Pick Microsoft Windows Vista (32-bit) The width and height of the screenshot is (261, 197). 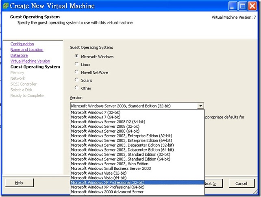137,173
